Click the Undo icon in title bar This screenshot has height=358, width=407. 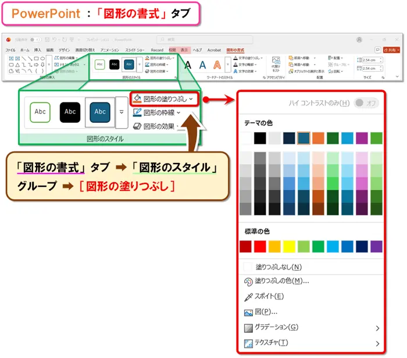[55, 40]
